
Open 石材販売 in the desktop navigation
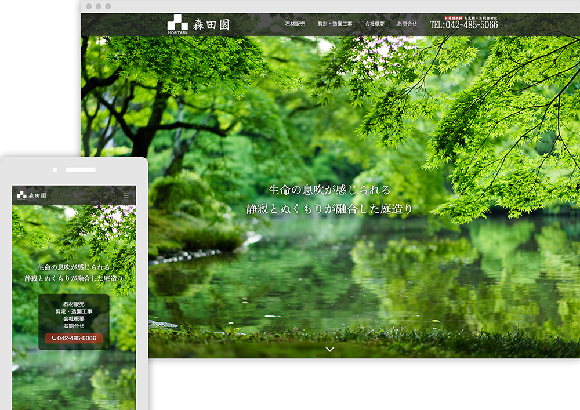[x=295, y=24]
